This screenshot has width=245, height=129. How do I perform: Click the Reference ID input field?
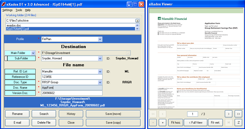(x=72, y=77)
